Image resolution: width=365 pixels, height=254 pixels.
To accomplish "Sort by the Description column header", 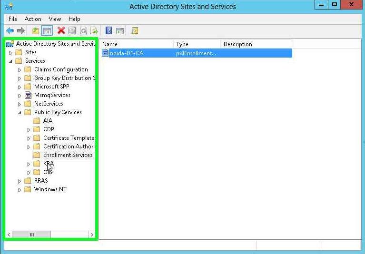I will (x=256, y=44).
